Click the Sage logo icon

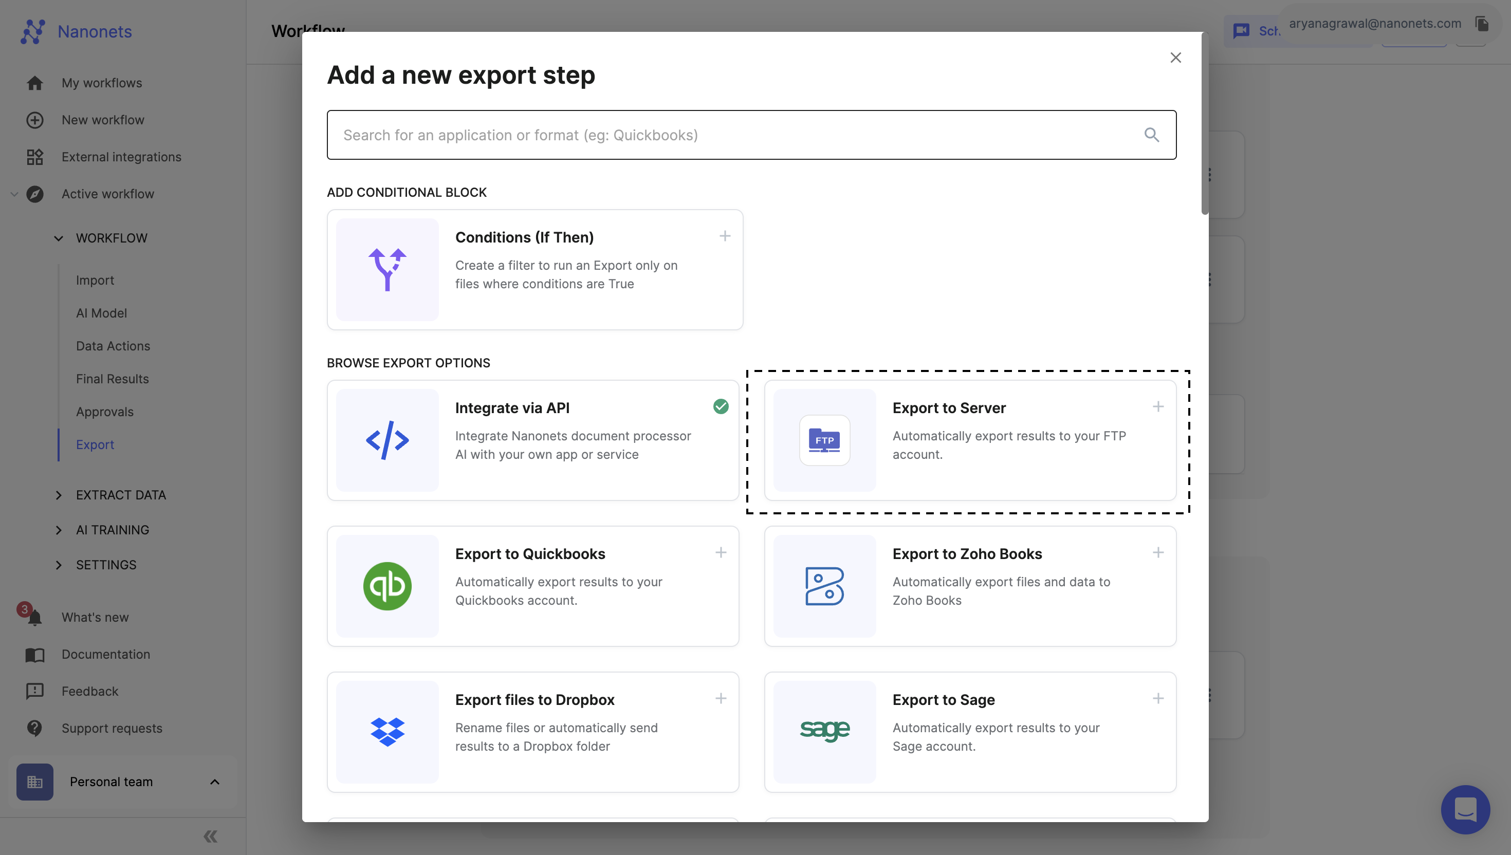(824, 731)
